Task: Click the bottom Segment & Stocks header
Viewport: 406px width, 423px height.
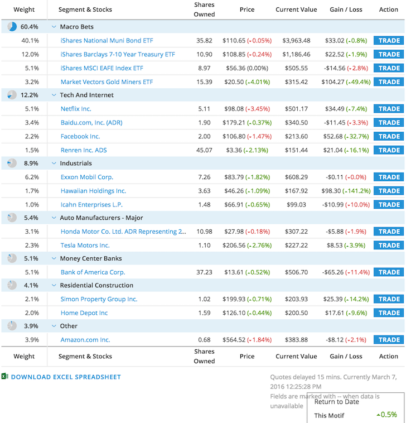Action: 85,356
